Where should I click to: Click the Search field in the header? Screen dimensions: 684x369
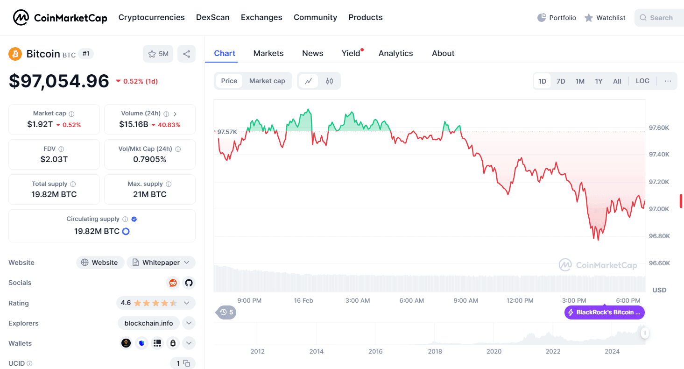tap(661, 17)
